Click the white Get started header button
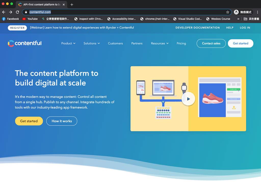The width and height of the screenshot is (261, 182). click(x=241, y=43)
